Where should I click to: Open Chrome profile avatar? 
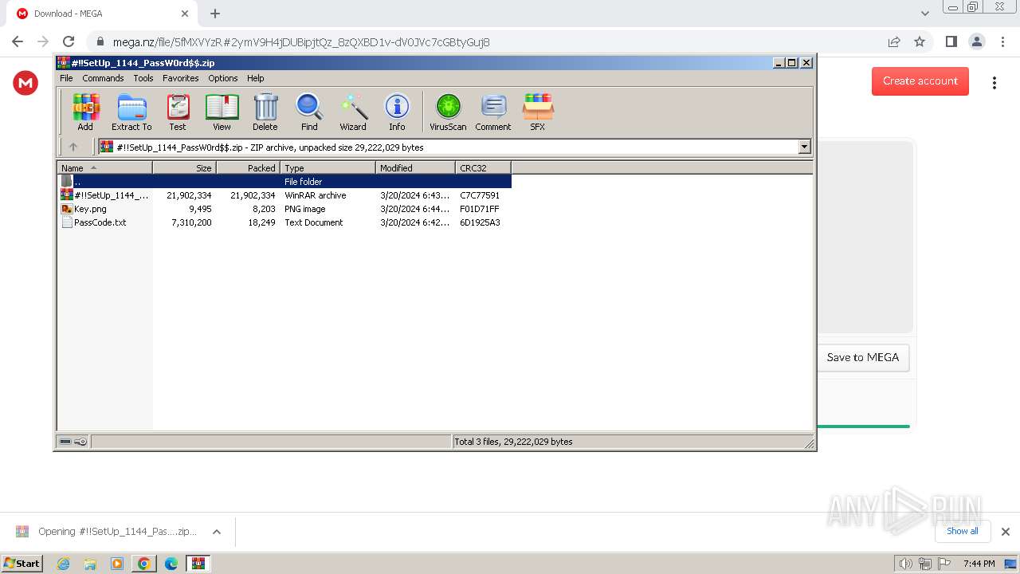click(x=976, y=41)
